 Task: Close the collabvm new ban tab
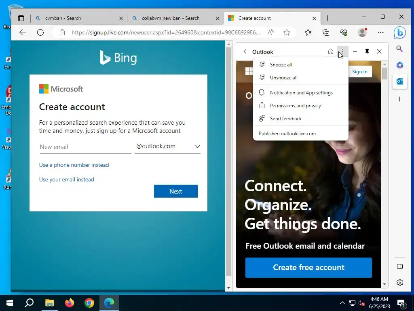[218, 18]
